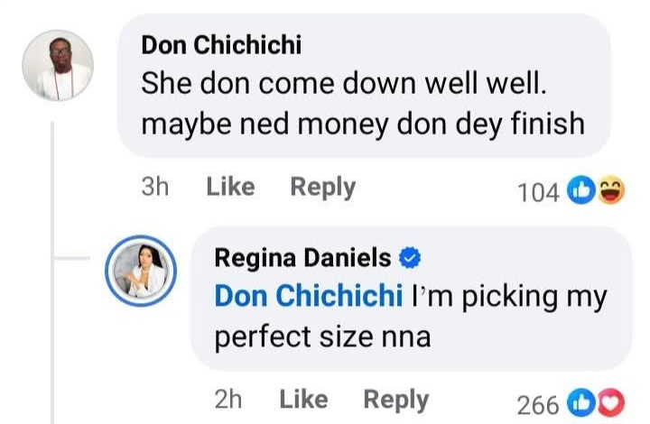Click the 'perfect size nna' reply text

322,337
